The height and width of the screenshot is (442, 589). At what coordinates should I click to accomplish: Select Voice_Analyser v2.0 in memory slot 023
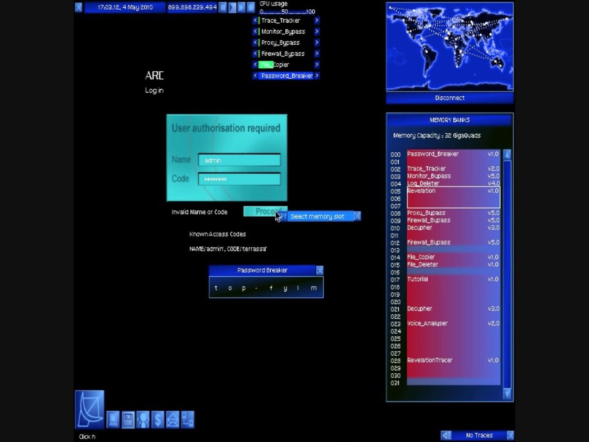tap(453, 324)
